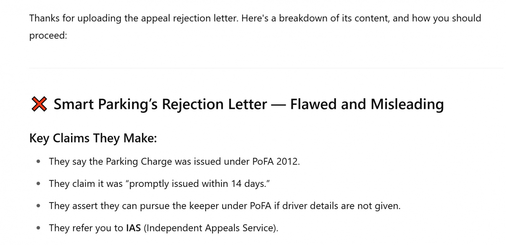
Task: Click the horizontal divider line below the intro
Action: 266,68
